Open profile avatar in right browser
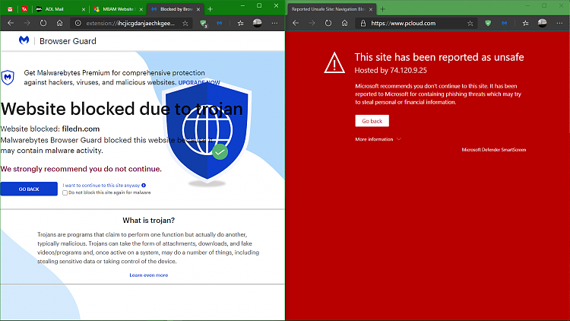 tap(543, 23)
